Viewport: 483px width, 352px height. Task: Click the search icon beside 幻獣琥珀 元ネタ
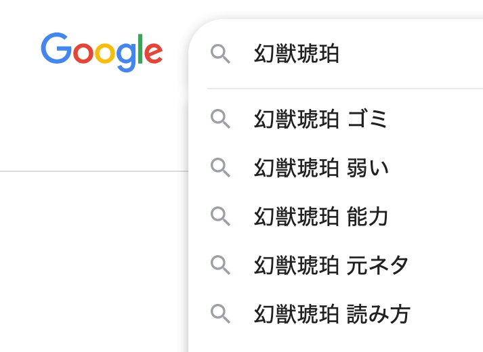tap(221, 265)
